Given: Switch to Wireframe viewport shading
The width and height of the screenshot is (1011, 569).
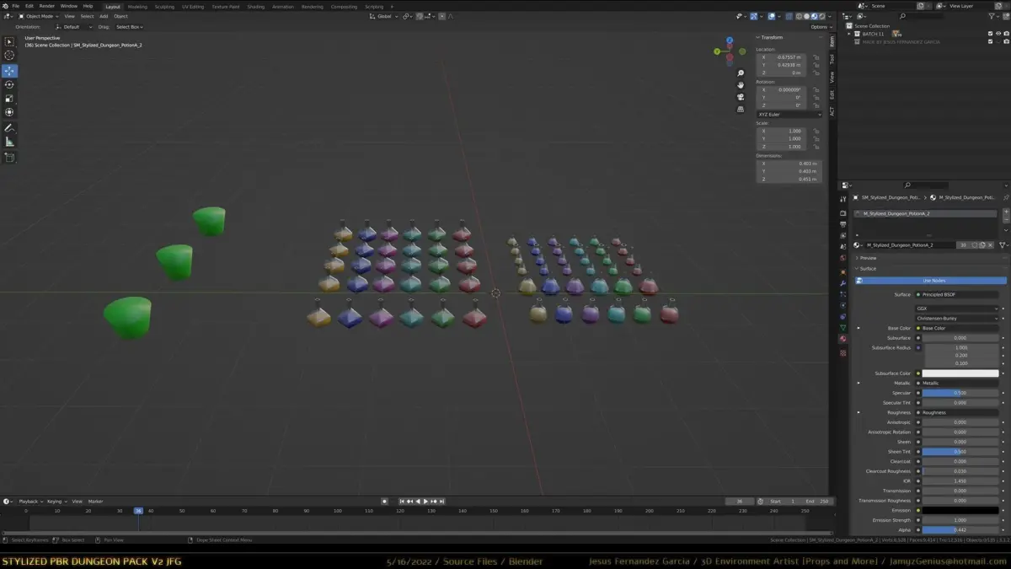Looking at the screenshot, I should tap(799, 16).
